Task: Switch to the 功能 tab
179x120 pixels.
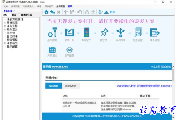Action: (x=5, y=15)
